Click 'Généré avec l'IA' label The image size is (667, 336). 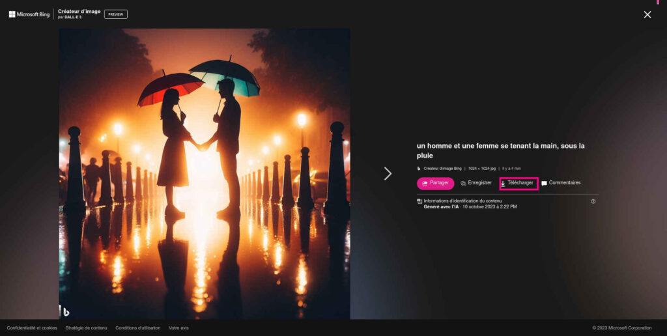(441, 206)
